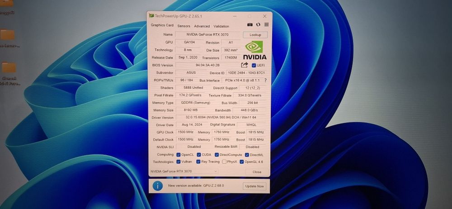The width and height of the screenshot is (452, 209).
Task: Click the Bandwidth value 448.0 GB/s
Action: [x=250, y=110]
